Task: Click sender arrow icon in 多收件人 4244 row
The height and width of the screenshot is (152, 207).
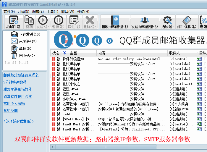Action: (x=199, y=99)
